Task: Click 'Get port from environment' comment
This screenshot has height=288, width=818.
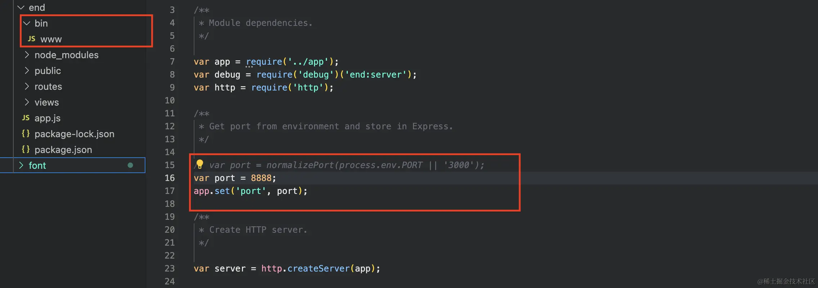Action: 274,126
